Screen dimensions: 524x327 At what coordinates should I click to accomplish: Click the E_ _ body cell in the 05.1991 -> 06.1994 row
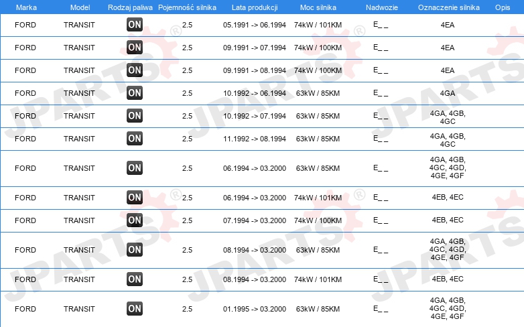tap(381, 24)
